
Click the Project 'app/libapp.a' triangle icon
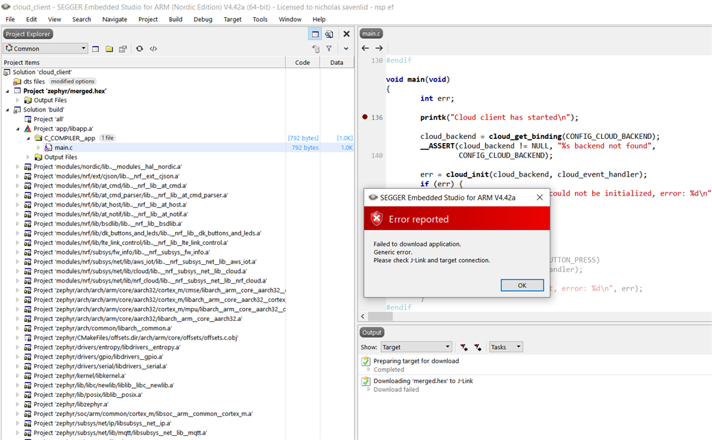tap(27, 129)
